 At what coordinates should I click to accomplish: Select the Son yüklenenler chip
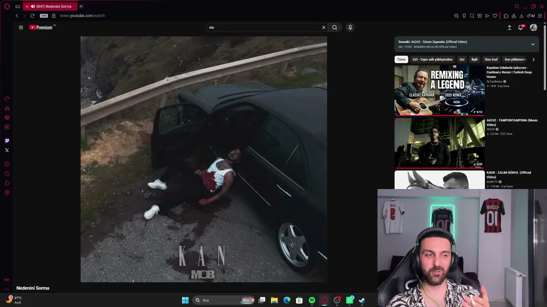coord(515,60)
